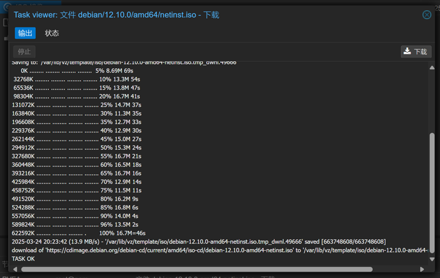Switch to the 输出 tab
Viewport: 440px width, 278px height.
pyautogui.click(x=25, y=33)
